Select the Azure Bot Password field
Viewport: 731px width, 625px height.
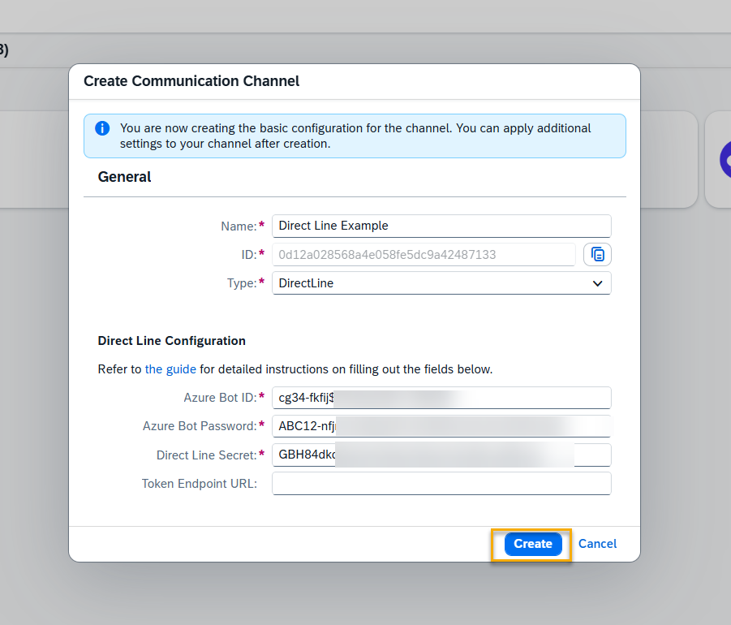441,426
